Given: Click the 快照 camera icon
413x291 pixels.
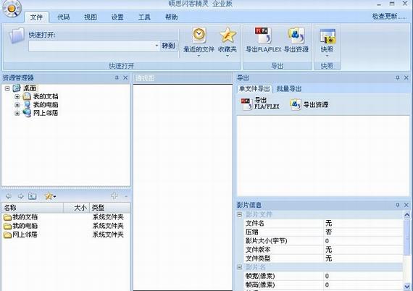Looking at the screenshot, I should pos(327,35).
